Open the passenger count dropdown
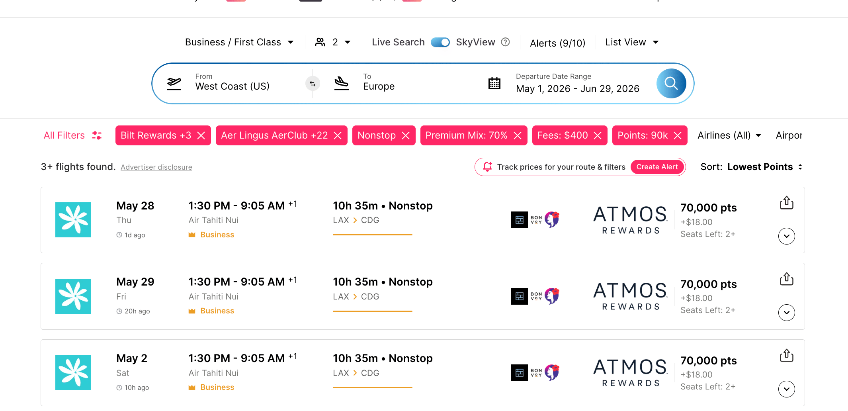848x411 pixels. 333,42
